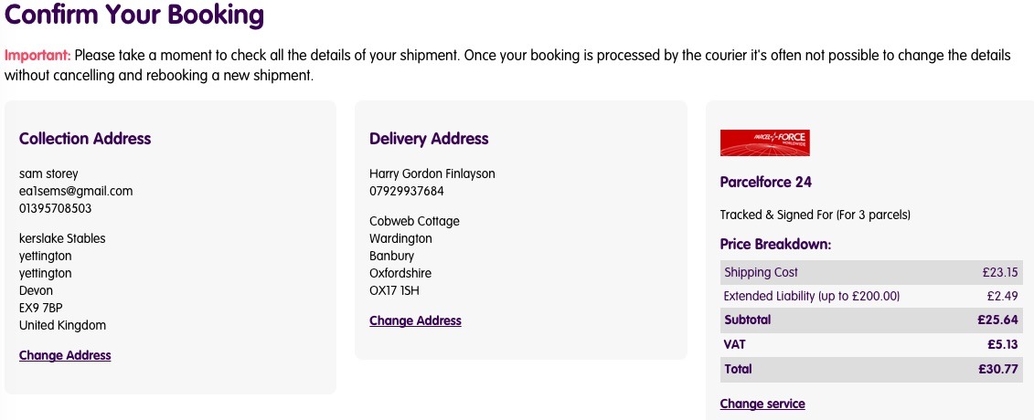1034x420 pixels.
Task: Click the Parcelforce 24 service title
Action: pyautogui.click(x=765, y=183)
